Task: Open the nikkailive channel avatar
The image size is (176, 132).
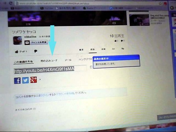Action: pyautogui.click(x=18, y=40)
